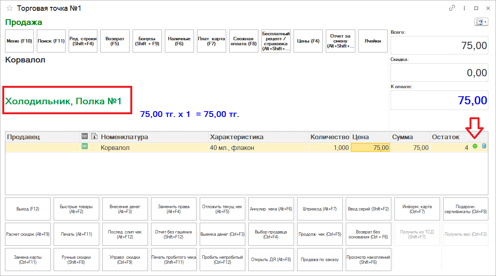Add window to favorites with star icon

(x=10, y=8)
